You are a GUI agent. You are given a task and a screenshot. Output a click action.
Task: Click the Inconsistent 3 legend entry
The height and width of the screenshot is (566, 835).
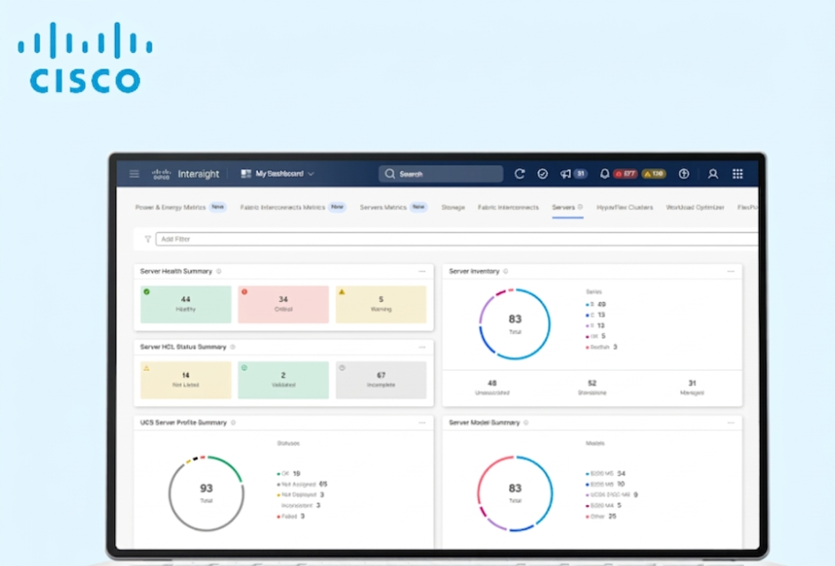[x=300, y=505]
